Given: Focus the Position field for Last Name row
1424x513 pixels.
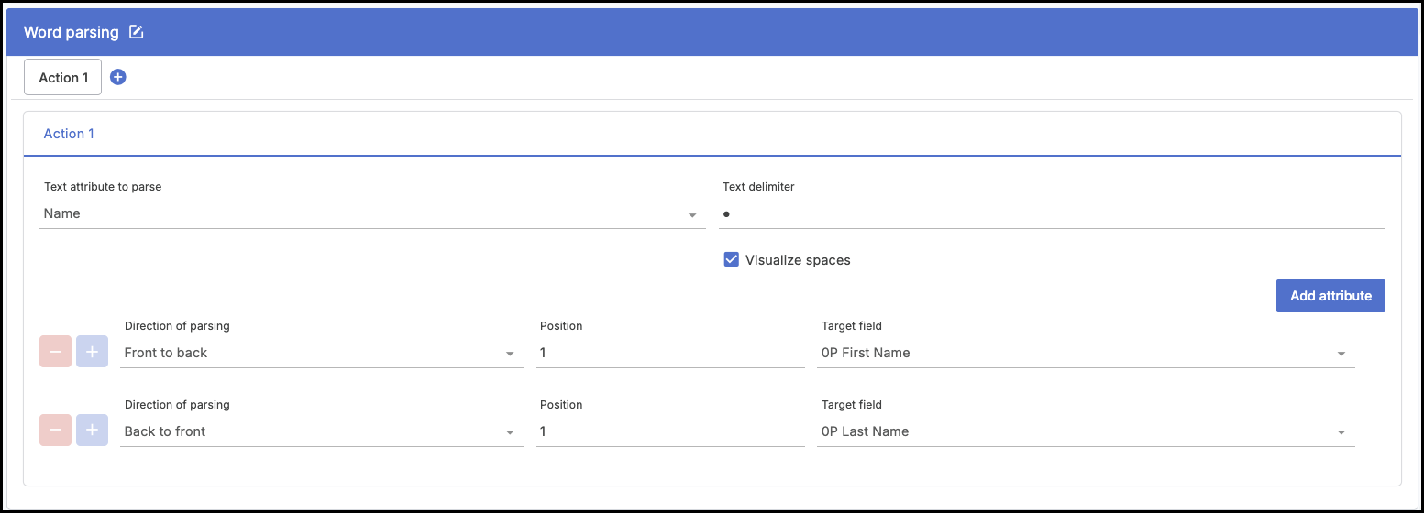Looking at the screenshot, I should click(671, 432).
